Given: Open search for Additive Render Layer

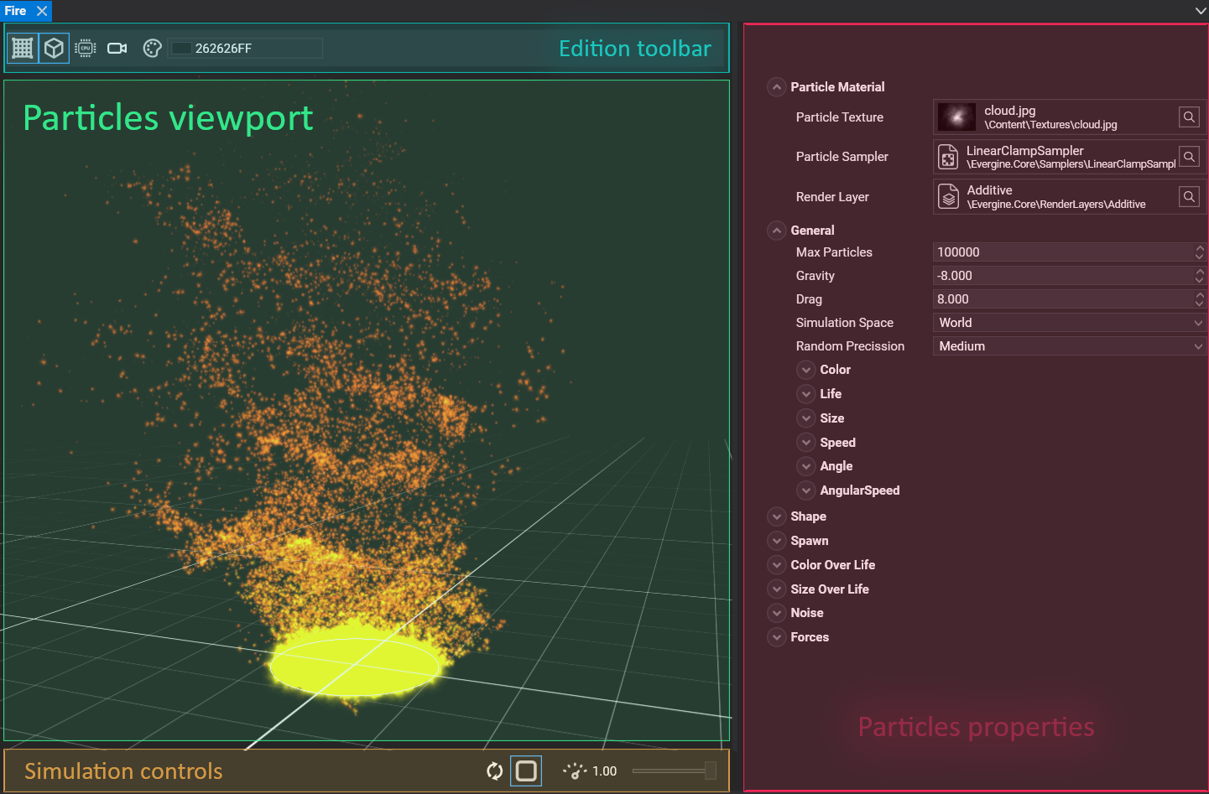Looking at the screenshot, I should (1189, 197).
